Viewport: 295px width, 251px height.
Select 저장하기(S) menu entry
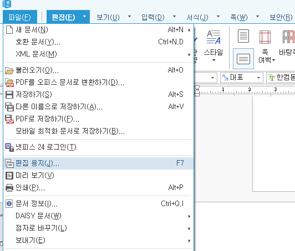pos(98,94)
